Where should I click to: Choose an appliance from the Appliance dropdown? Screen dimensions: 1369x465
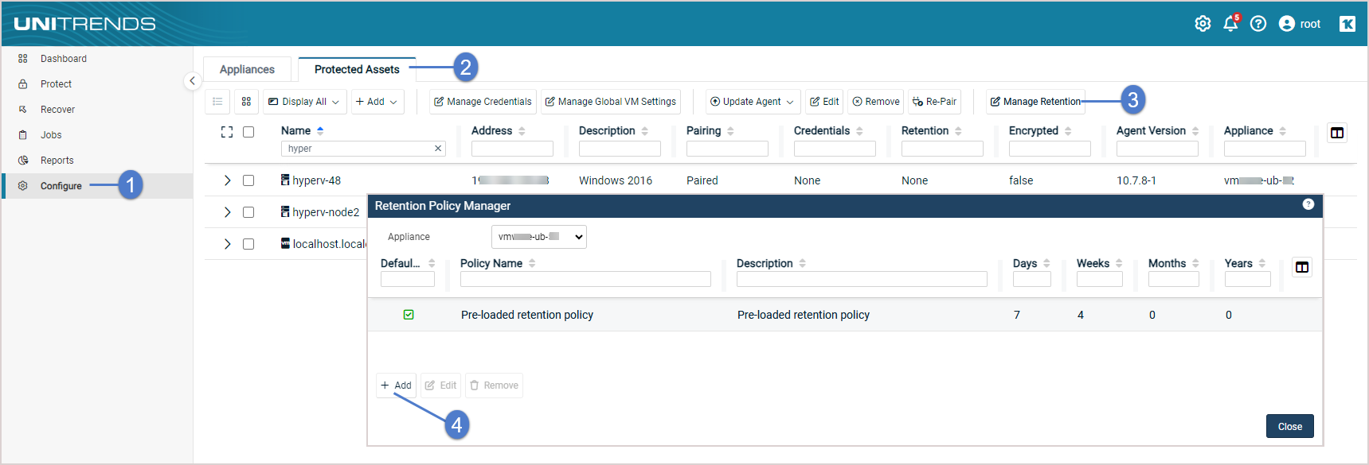click(539, 237)
